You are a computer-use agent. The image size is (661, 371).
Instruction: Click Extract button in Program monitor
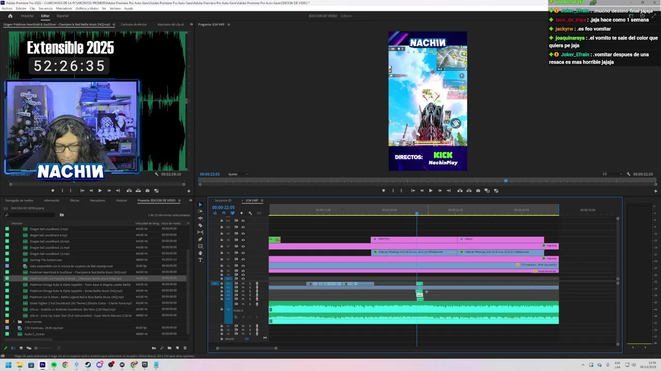pyautogui.click(x=469, y=191)
